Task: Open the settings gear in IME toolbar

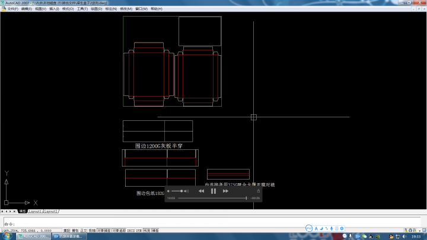Action: coord(342,228)
